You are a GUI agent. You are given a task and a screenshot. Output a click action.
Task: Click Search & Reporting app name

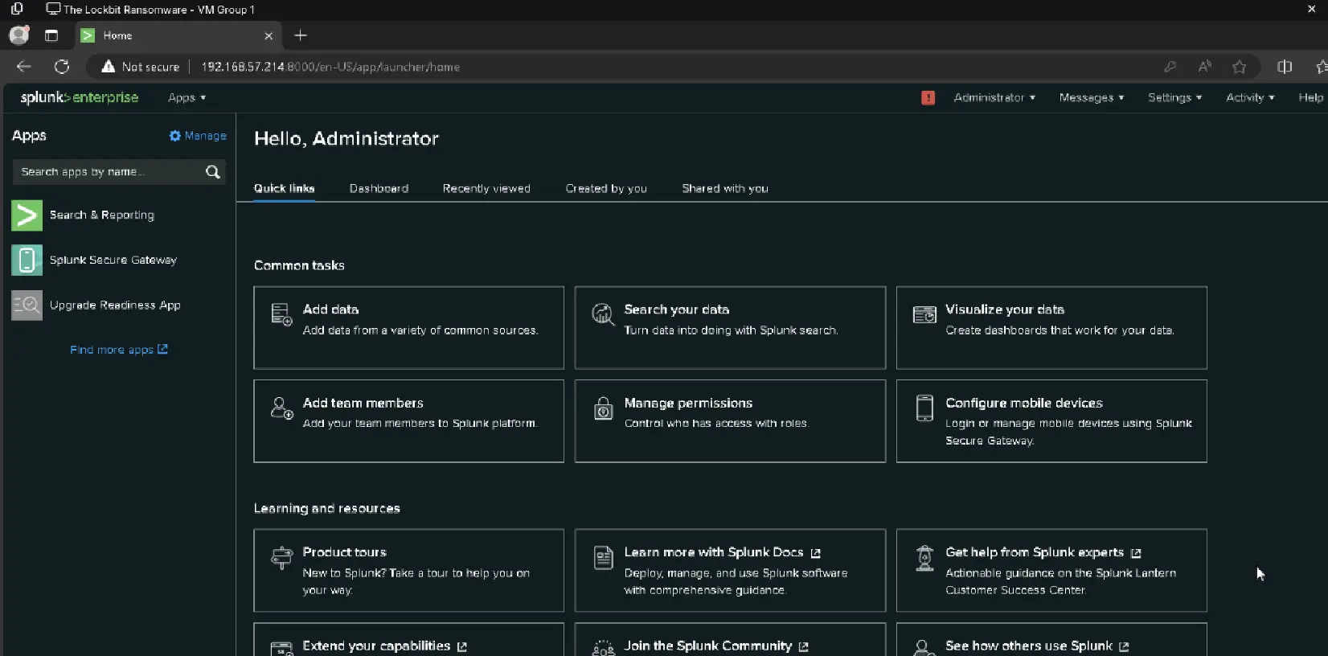tap(102, 215)
